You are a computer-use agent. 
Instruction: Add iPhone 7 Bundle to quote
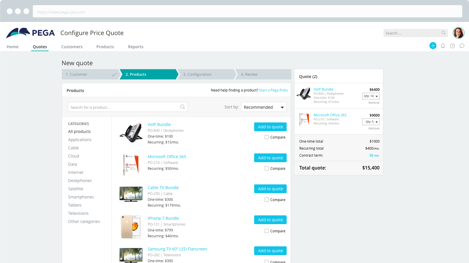click(x=270, y=220)
